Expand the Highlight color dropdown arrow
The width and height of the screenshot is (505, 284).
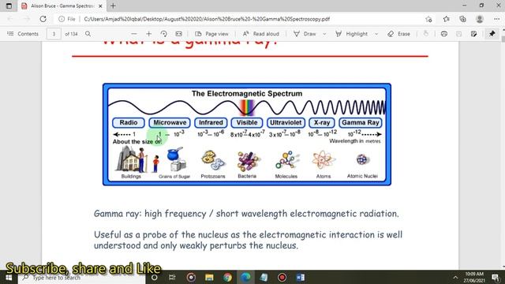pyautogui.click(x=376, y=34)
